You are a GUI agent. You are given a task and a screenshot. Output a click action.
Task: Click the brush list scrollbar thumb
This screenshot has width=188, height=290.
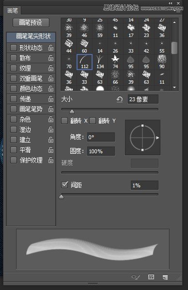pyautogui.click(x=174, y=48)
